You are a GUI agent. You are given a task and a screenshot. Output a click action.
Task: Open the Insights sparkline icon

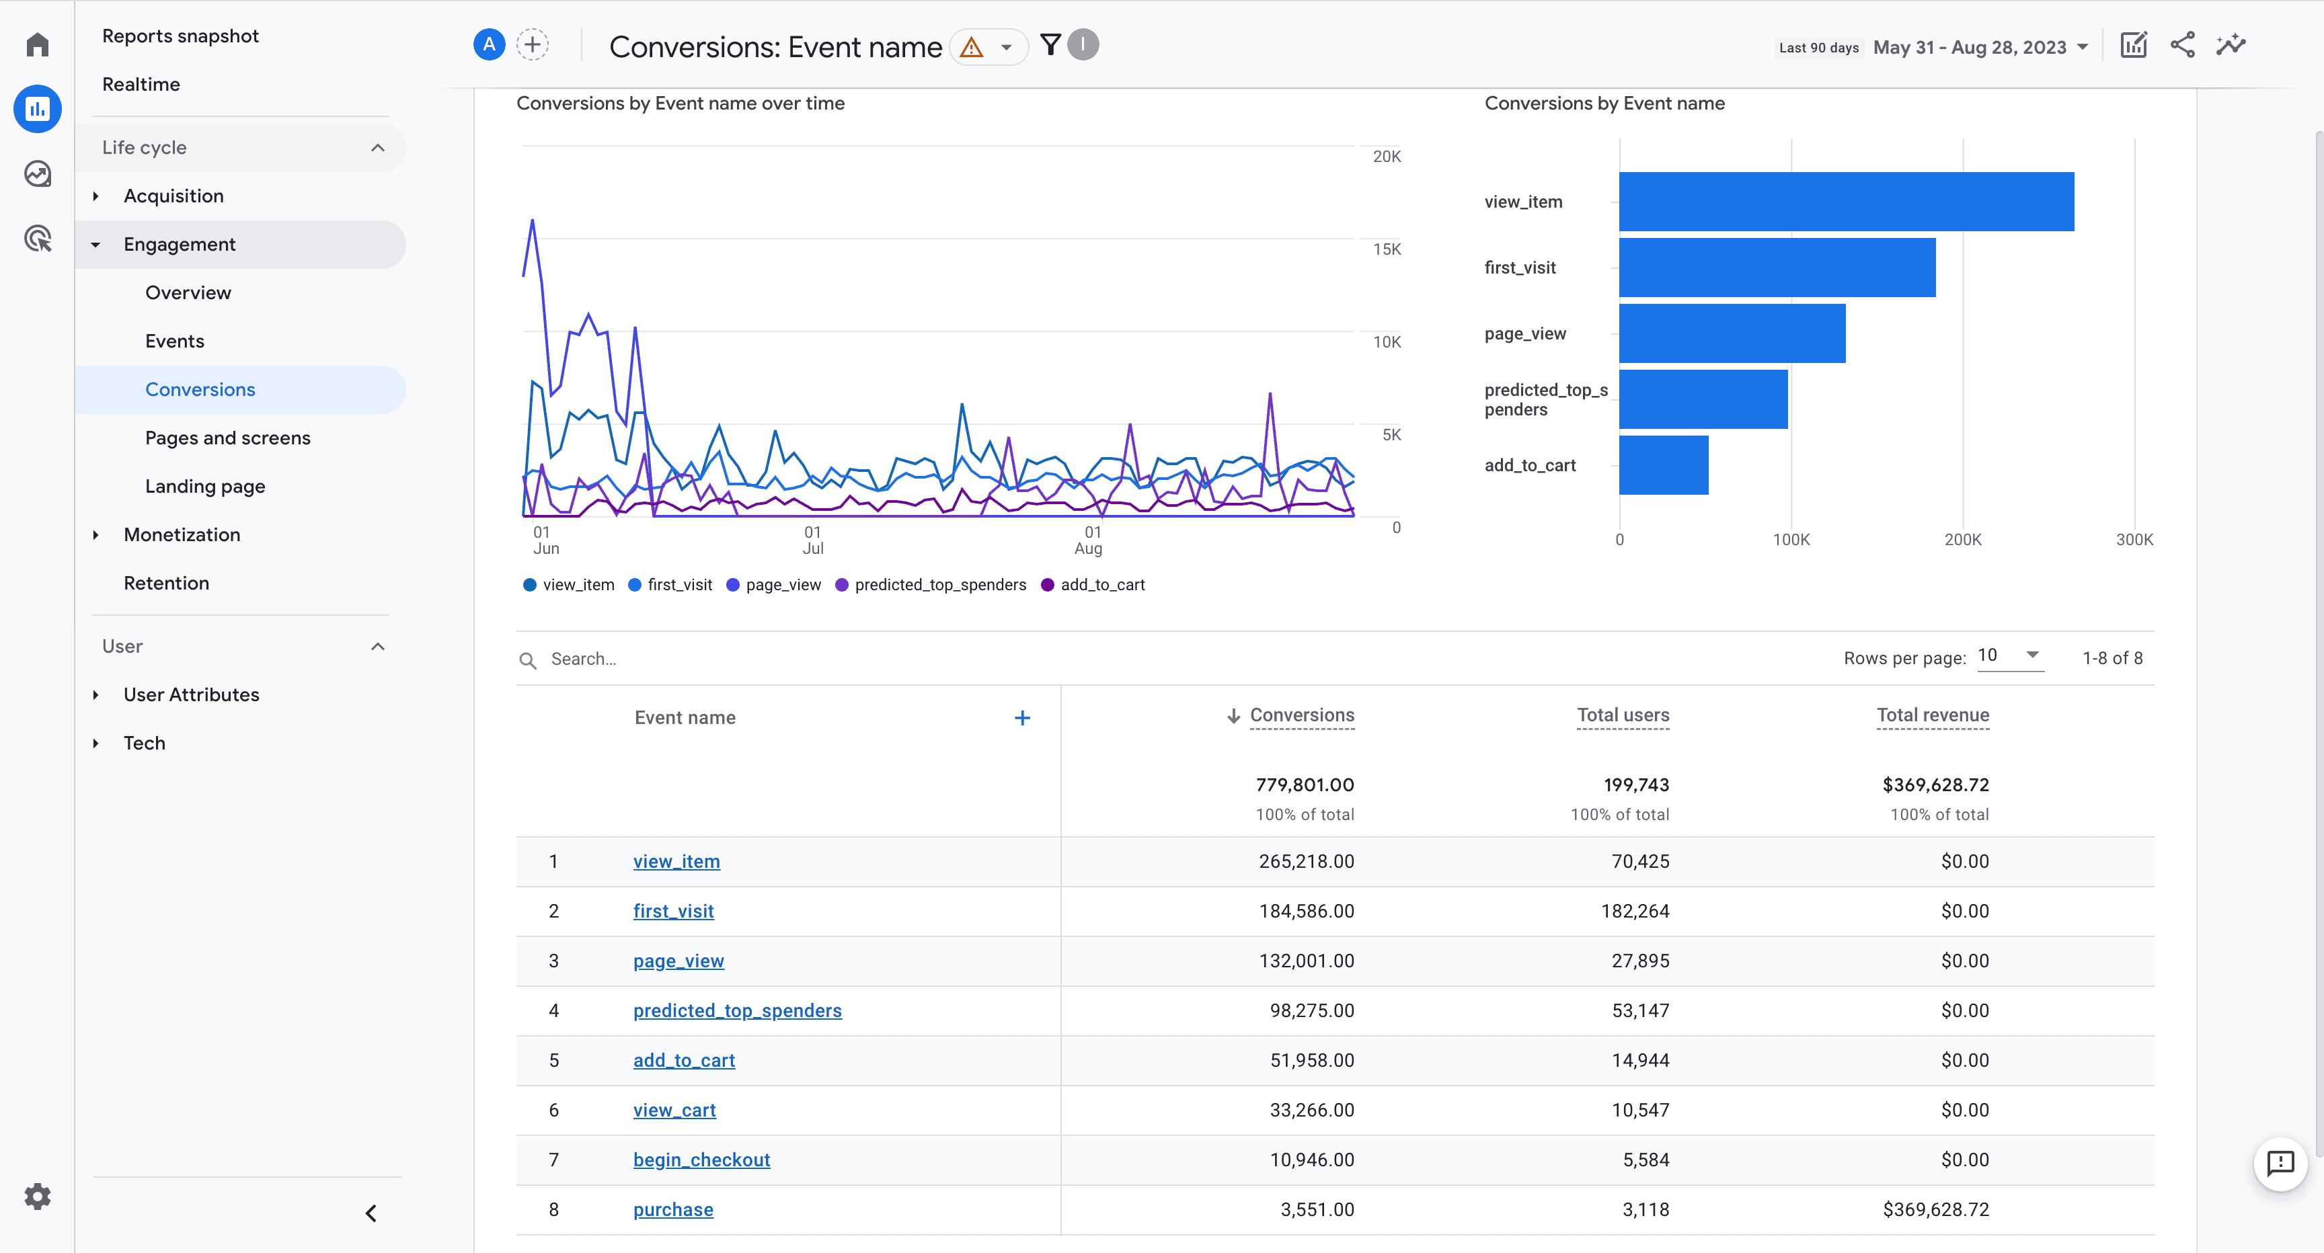point(2231,45)
